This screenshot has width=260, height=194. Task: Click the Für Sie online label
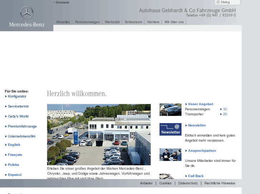17,91
